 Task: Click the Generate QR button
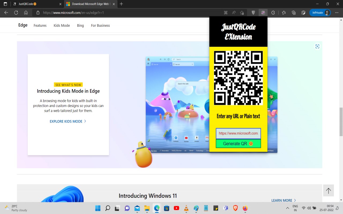[x=238, y=144]
